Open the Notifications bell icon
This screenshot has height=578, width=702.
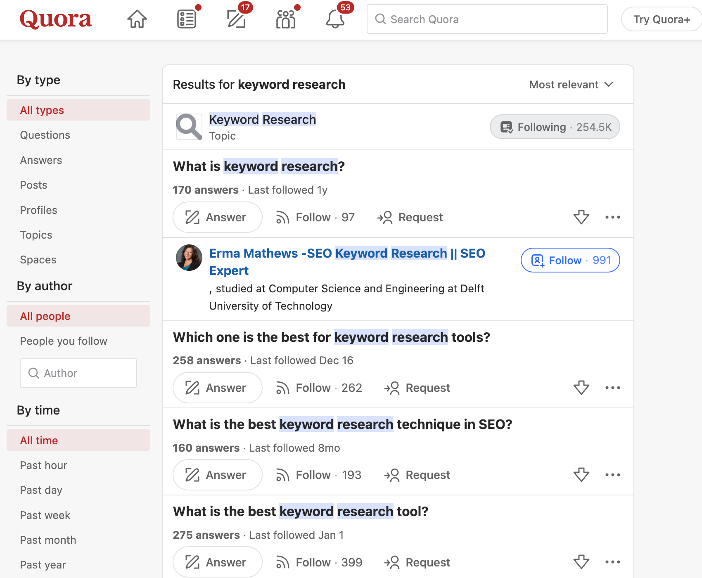point(335,19)
